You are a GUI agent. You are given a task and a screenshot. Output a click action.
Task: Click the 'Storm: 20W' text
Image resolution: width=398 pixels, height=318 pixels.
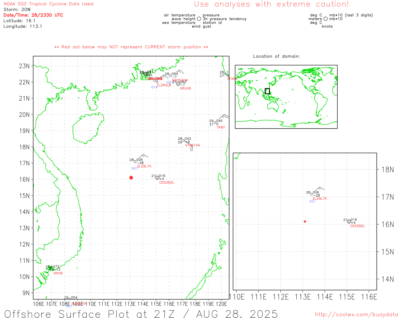pyautogui.click(x=17, y=10)
